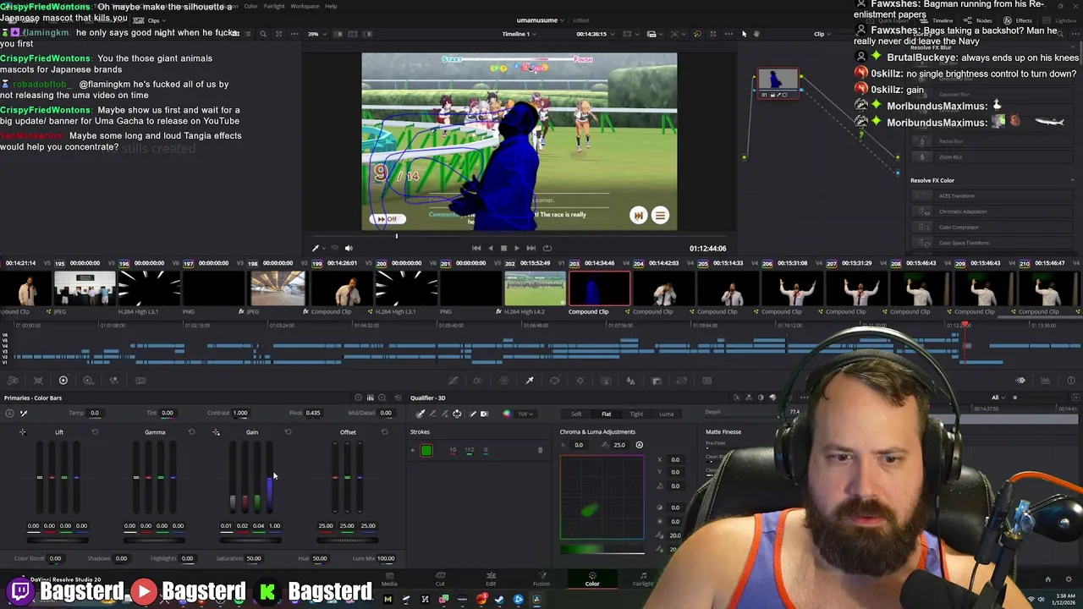
Task: Open the Key palette icon
Action: coord(656,381)
